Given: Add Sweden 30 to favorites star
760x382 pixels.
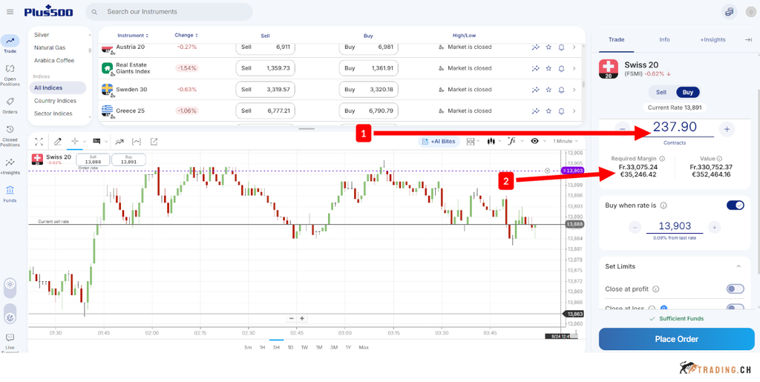Looking at the screenshot, I should point(548,90).
